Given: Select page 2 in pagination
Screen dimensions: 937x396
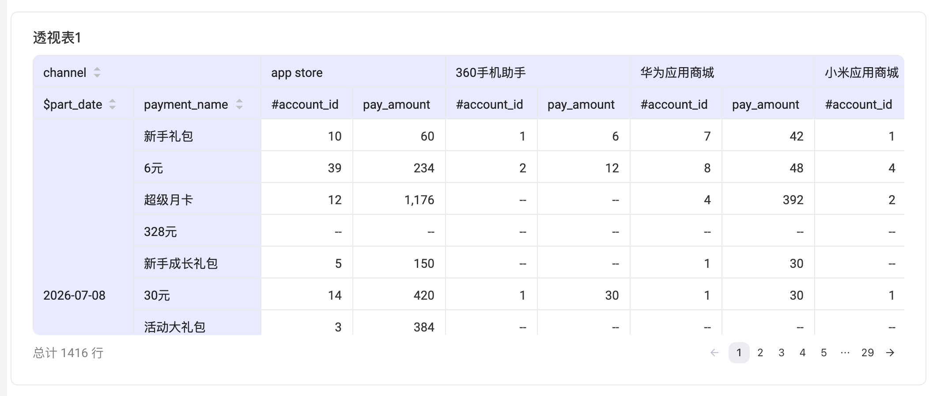Looking at the screenshot, I should click(x=760, y=353).
